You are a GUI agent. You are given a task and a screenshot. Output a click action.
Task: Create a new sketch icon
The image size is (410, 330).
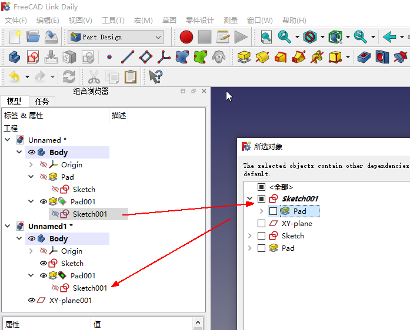[33, 57]
